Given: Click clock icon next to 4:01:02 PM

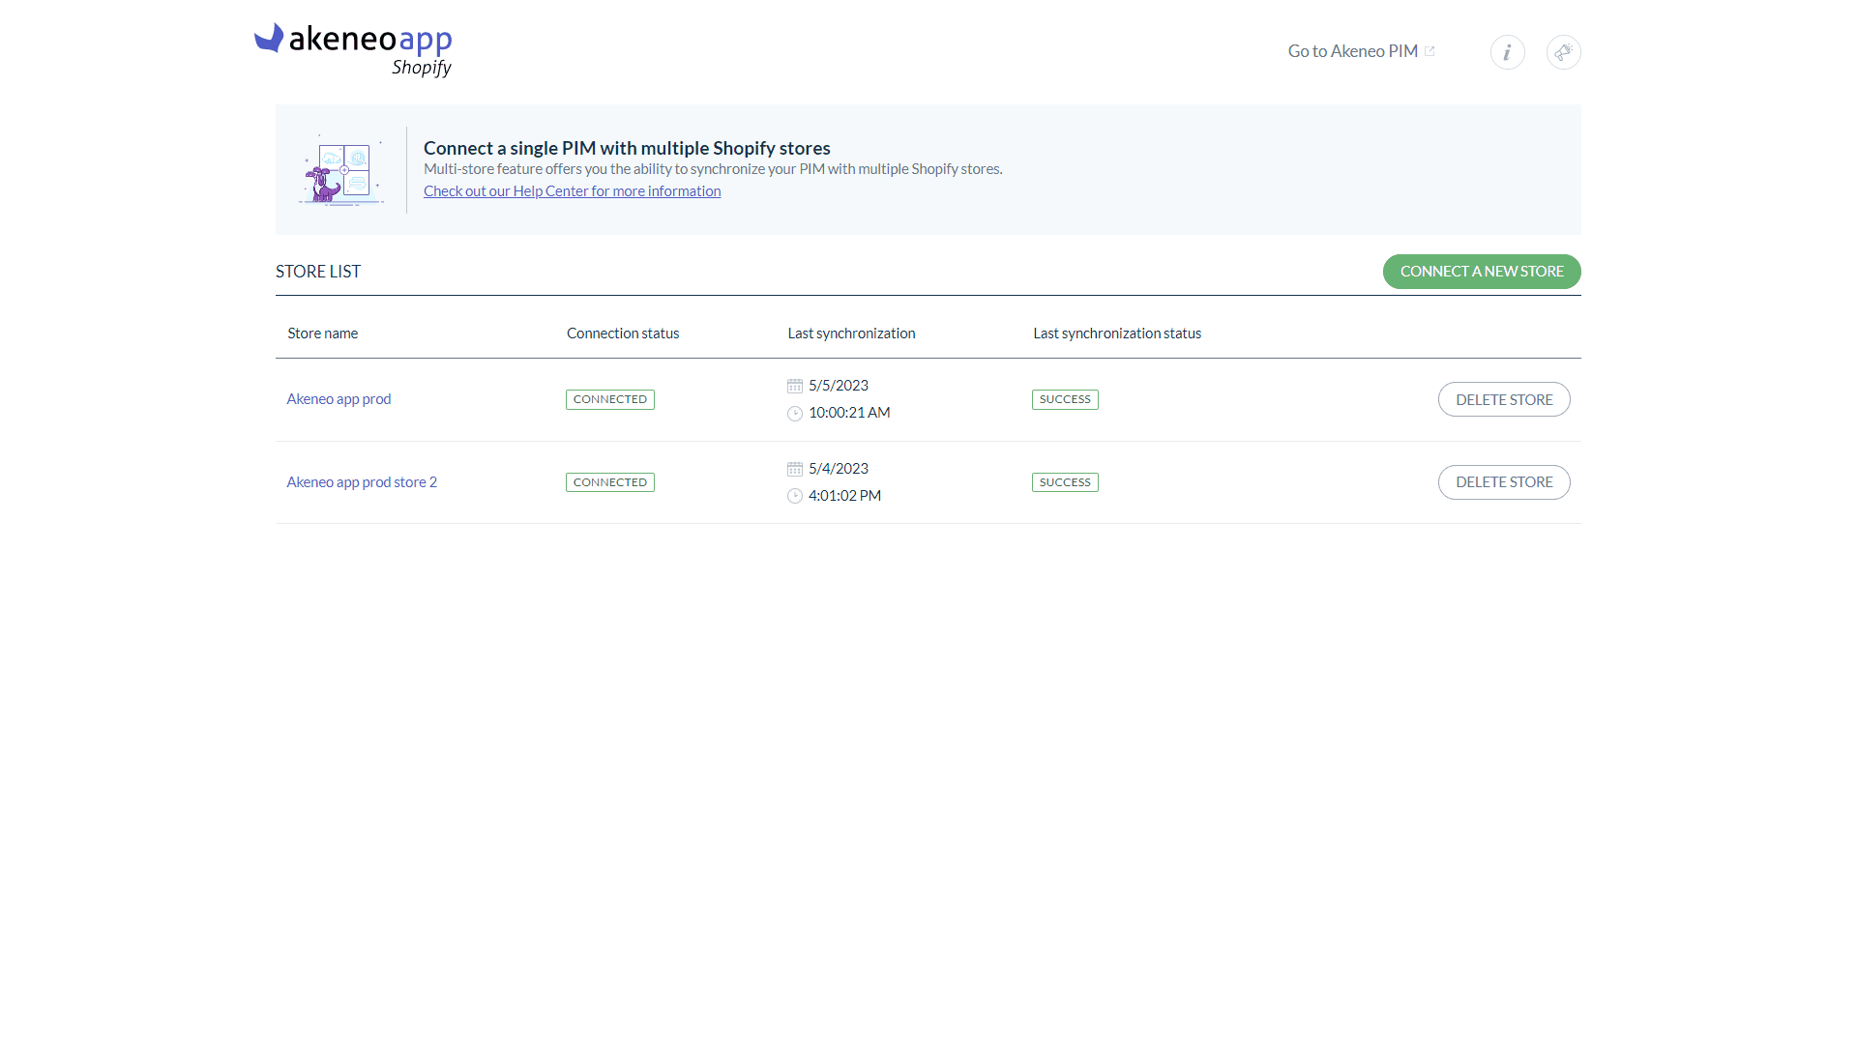Looking at the screenshot, I should coord(795,496).
